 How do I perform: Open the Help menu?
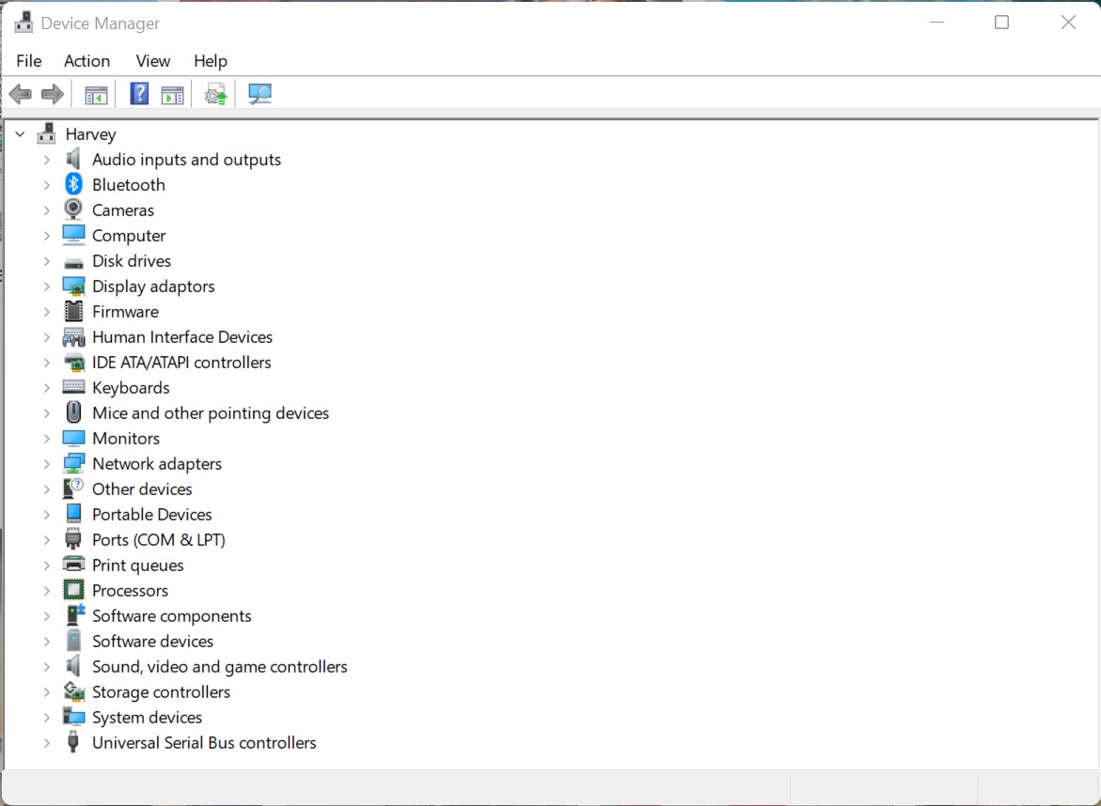pos(211,61)
